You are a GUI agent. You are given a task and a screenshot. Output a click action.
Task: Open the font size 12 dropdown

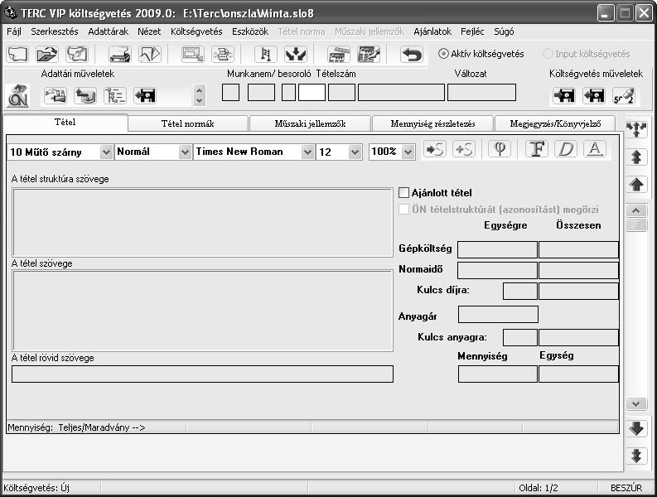click(355, 152)
